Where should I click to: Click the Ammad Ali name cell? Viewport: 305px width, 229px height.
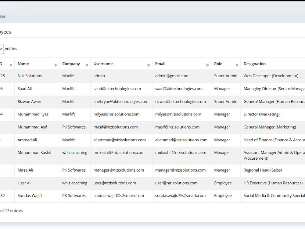[x=37, y=140]
